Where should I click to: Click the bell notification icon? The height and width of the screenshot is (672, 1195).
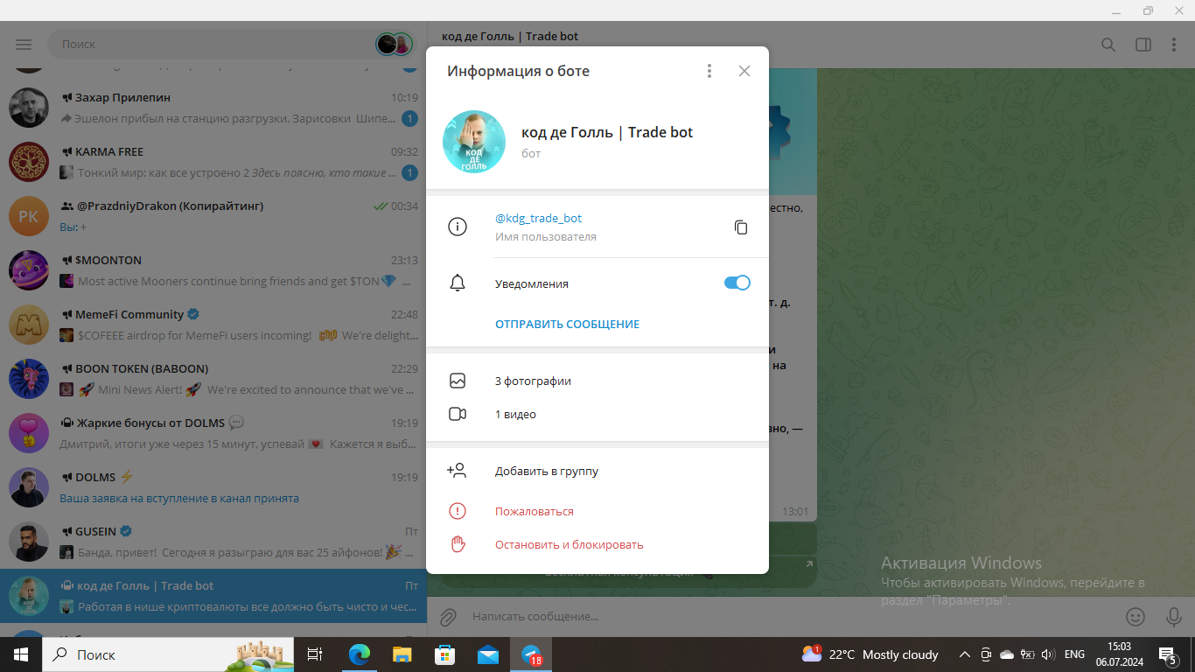(x=458, y=283)
